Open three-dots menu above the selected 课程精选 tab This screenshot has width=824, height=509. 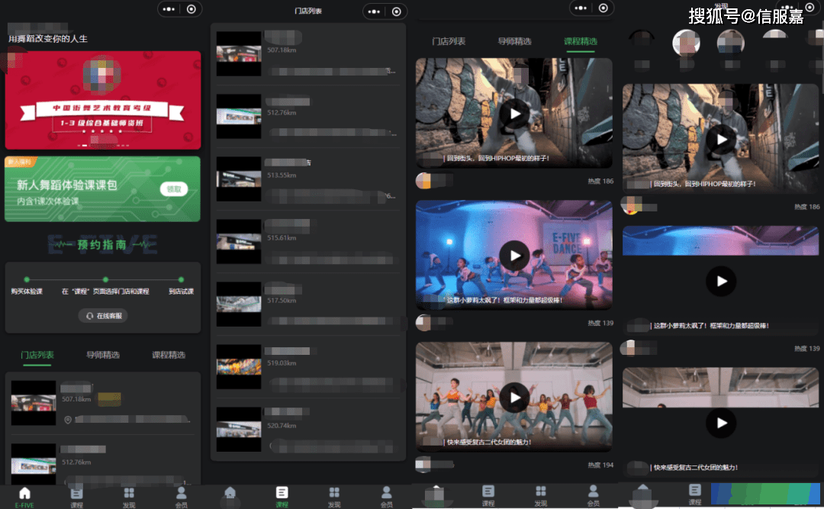tap(581, 8)
